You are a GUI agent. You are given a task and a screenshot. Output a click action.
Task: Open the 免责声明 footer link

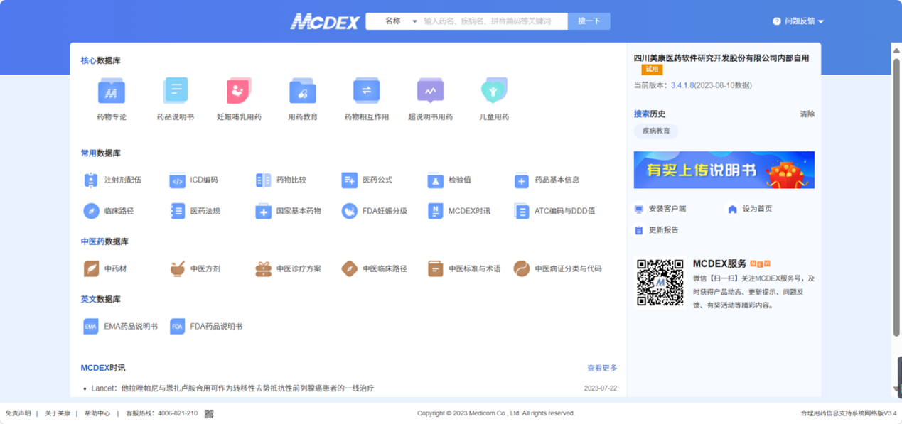click(18, 413)
